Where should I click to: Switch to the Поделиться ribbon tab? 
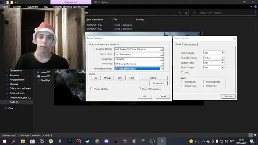[32, 7]
